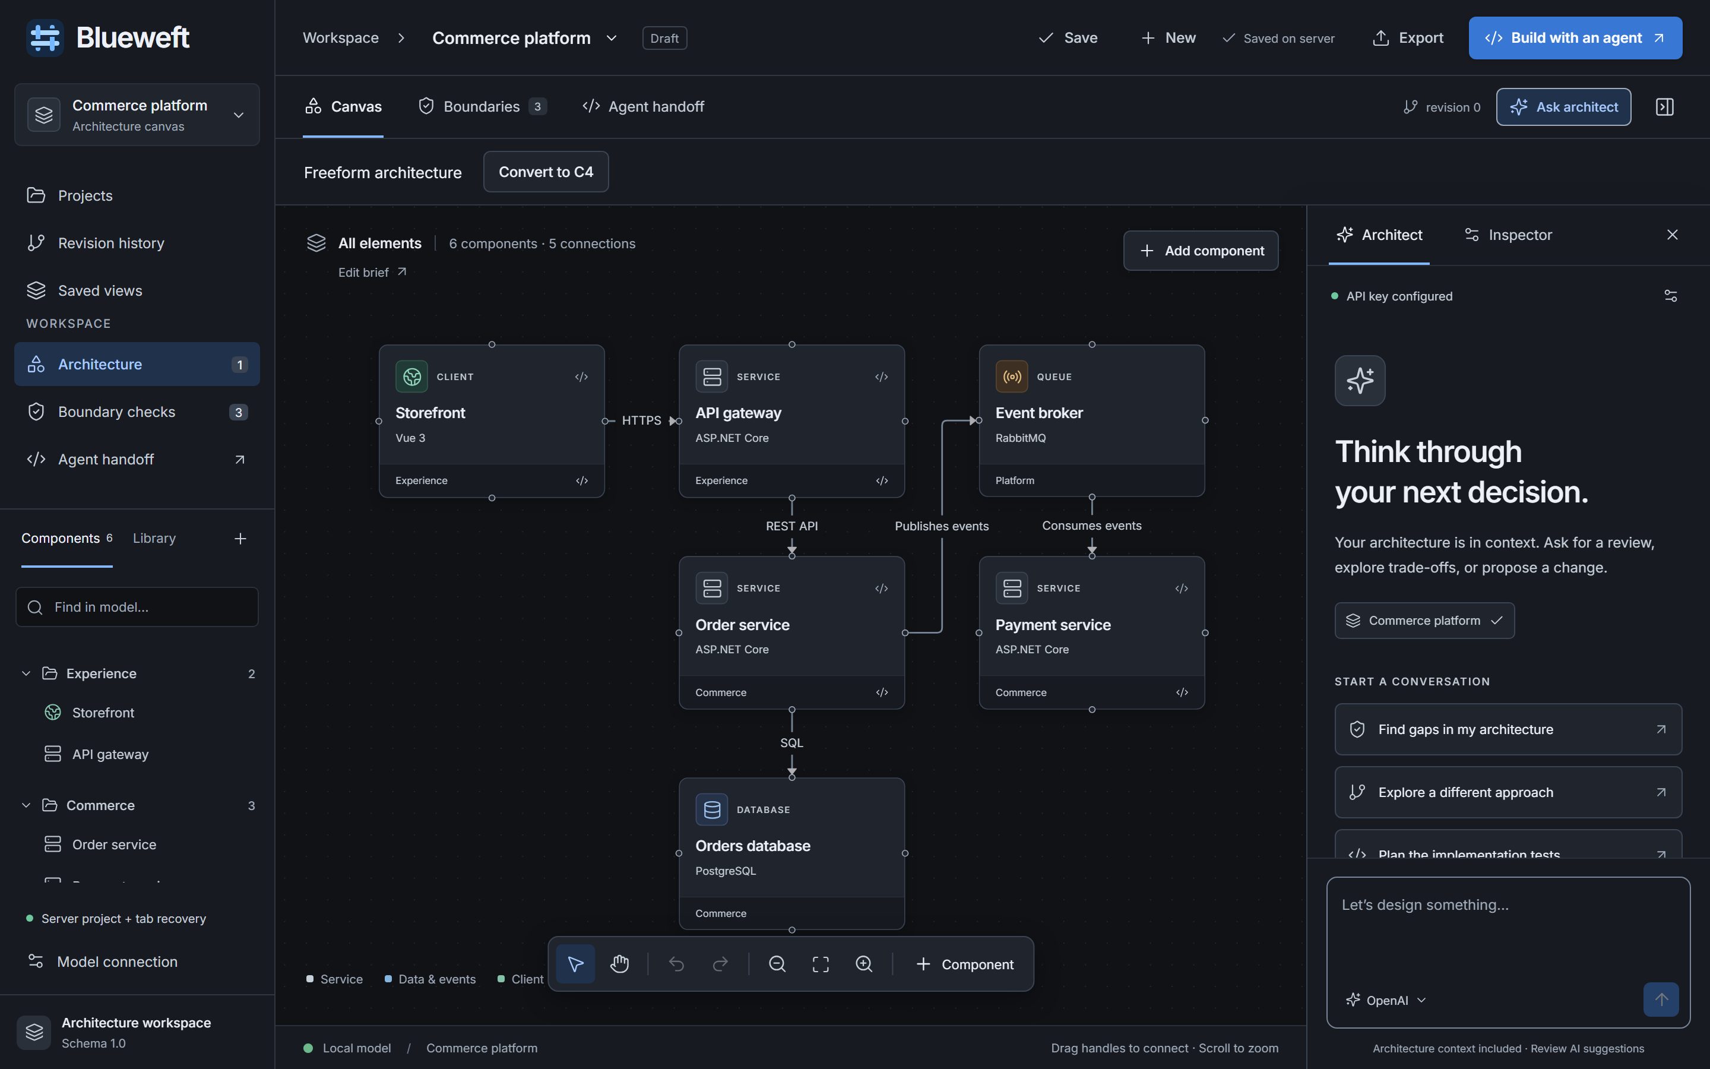
Task: Open the Edit brief link
Action: [x=372, y=272]
